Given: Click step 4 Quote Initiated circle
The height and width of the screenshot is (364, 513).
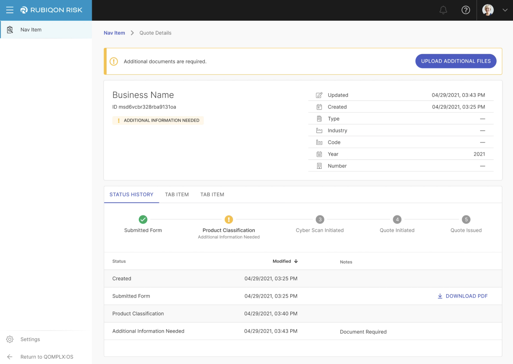Looking at the screenshot, I should (397, 219).
